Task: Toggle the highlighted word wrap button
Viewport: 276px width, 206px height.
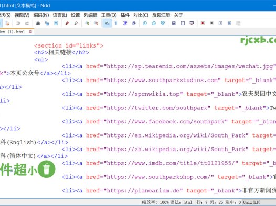Action: 107,24
